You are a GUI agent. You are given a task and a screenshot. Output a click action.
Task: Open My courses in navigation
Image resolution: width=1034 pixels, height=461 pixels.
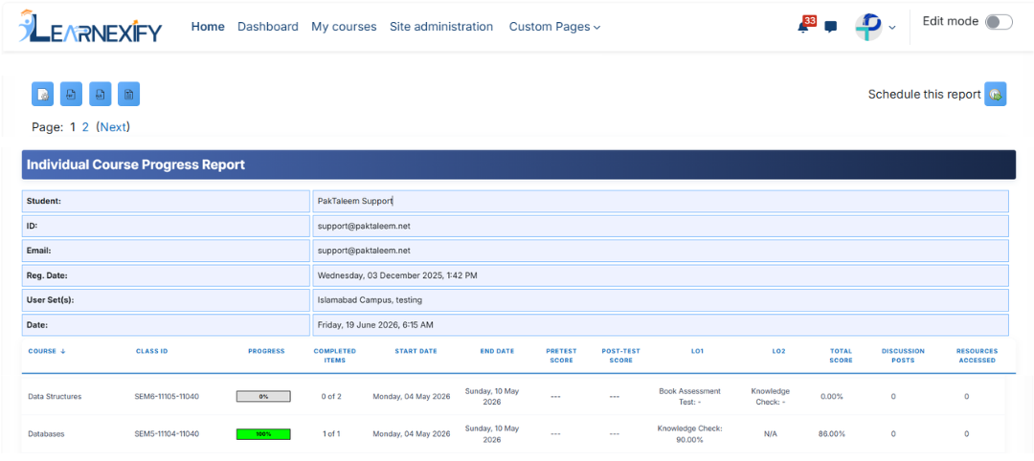(x=345, y=27)
